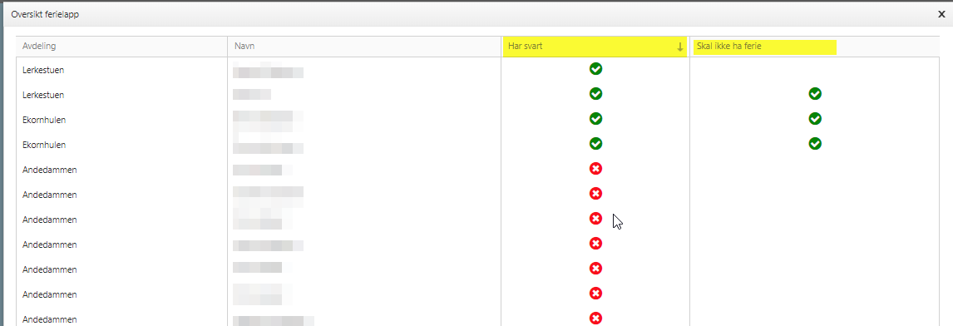The height and width of the screenshot is (326, 953).
Task: Click red cross in second Andedammen row
Action: click(595, 194)
